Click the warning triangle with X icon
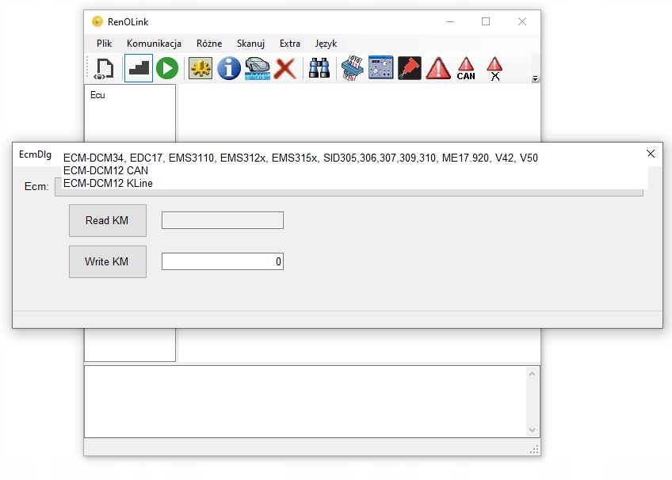 pyautogui.click(x=494, y=68)
